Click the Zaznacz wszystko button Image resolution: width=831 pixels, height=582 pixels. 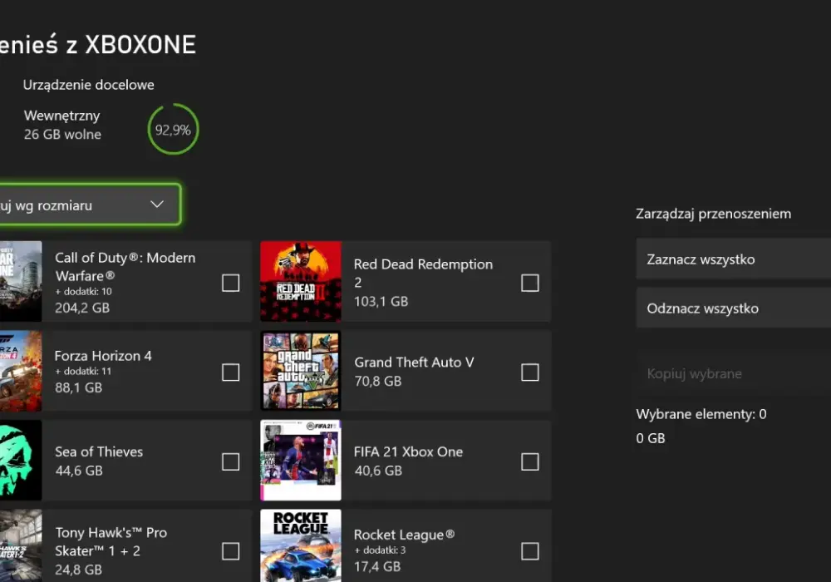click(x=734, y=259)
